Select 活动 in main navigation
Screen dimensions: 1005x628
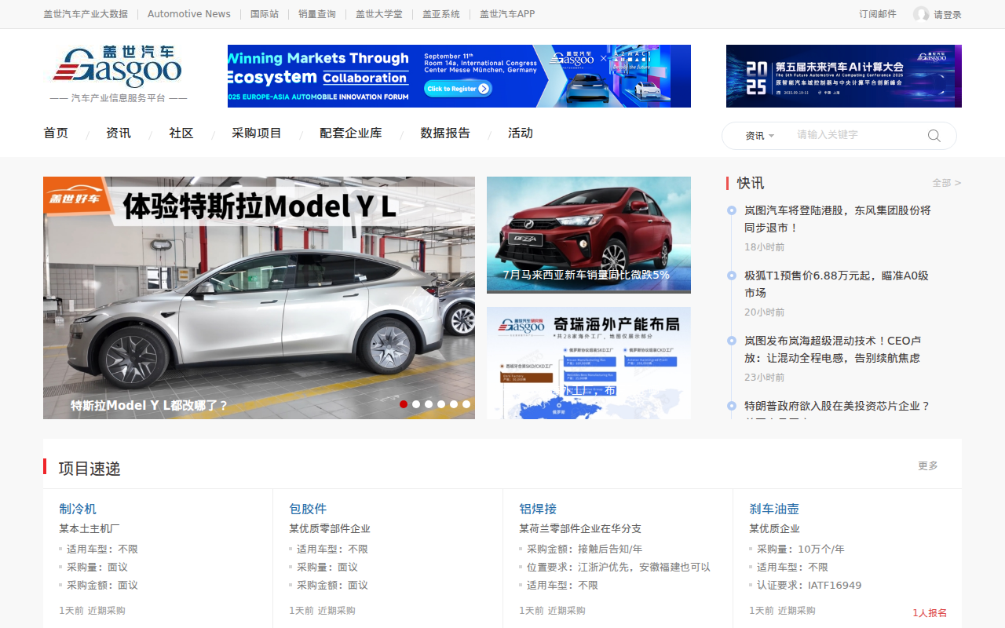[x=521, y=133]
